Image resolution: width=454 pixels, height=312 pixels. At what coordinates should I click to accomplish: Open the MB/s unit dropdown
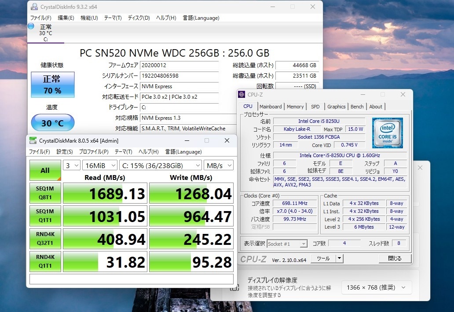click(x=219, y=165)
